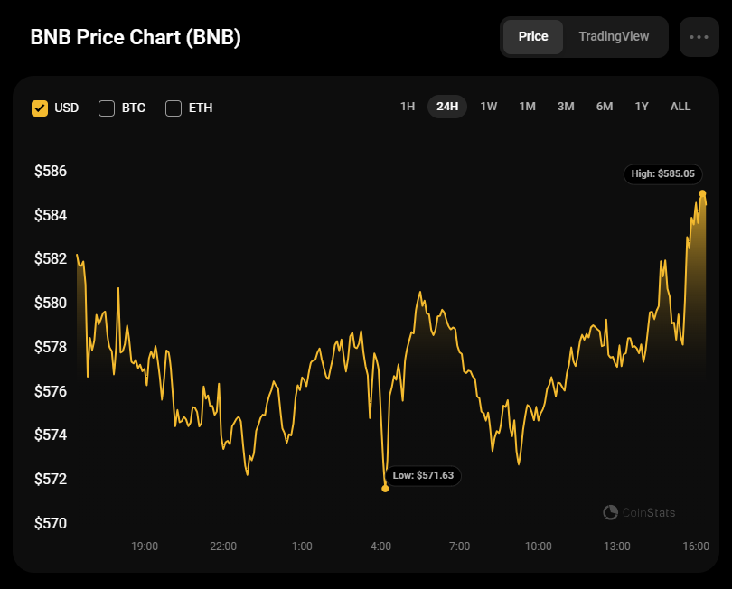
Task: Select the 1Y time range
Action: click(642, 107)
